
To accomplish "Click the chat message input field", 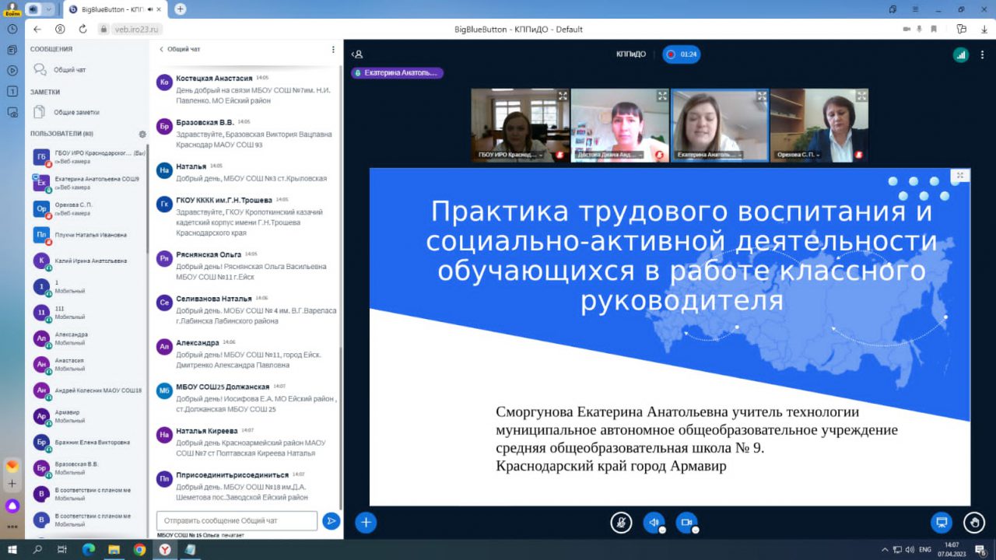I will pos(237,521).
